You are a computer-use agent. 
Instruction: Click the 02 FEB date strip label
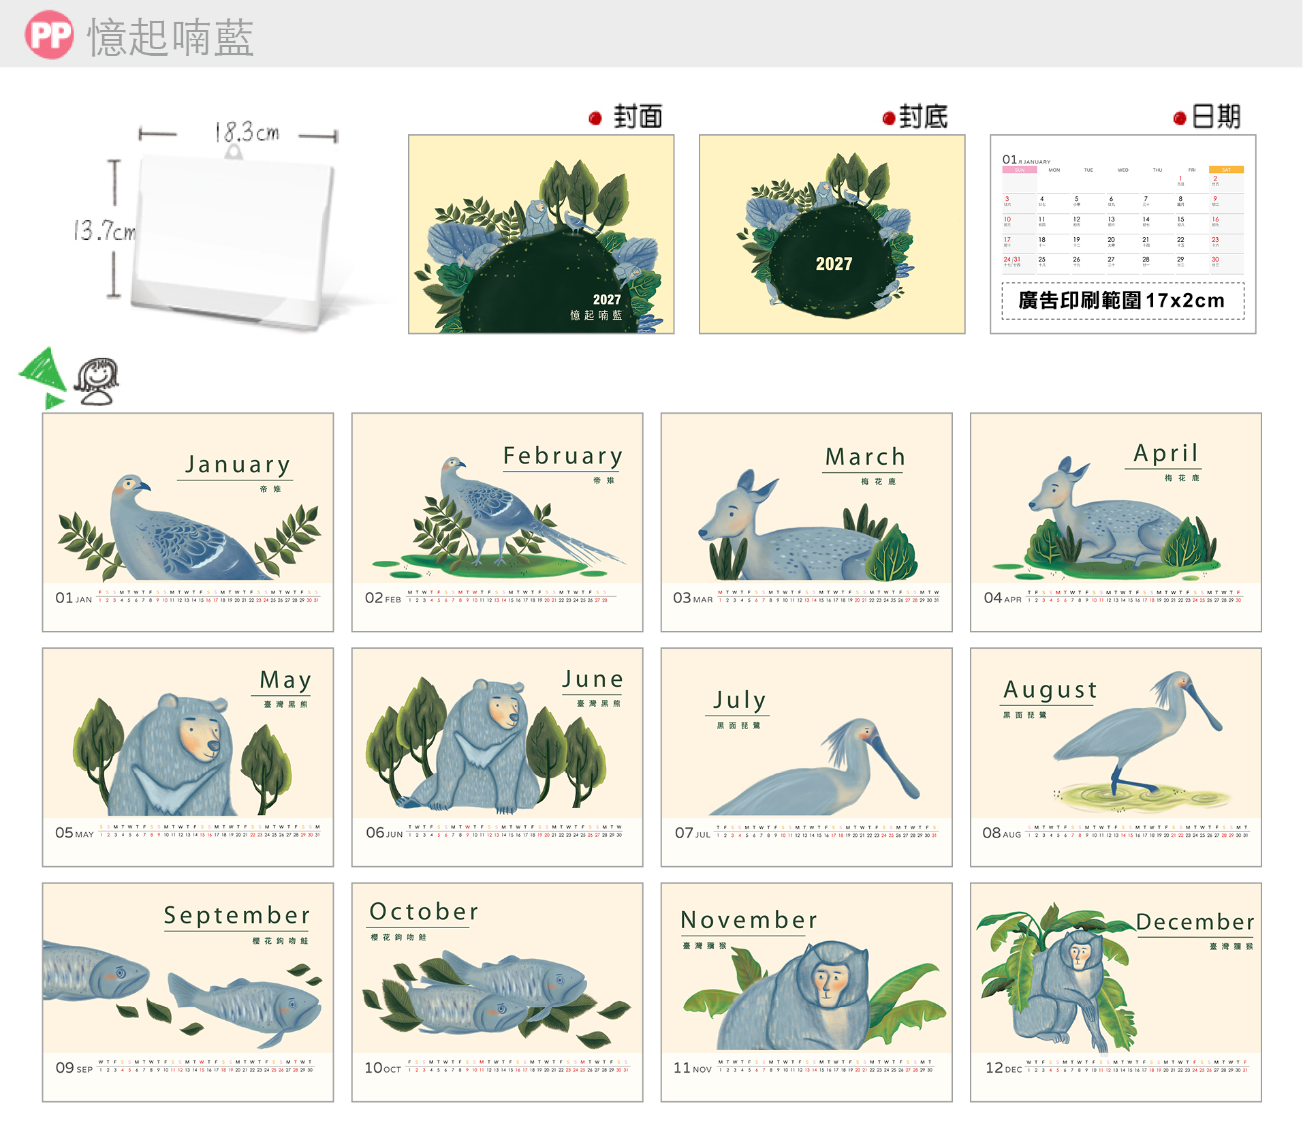[383, 598]
